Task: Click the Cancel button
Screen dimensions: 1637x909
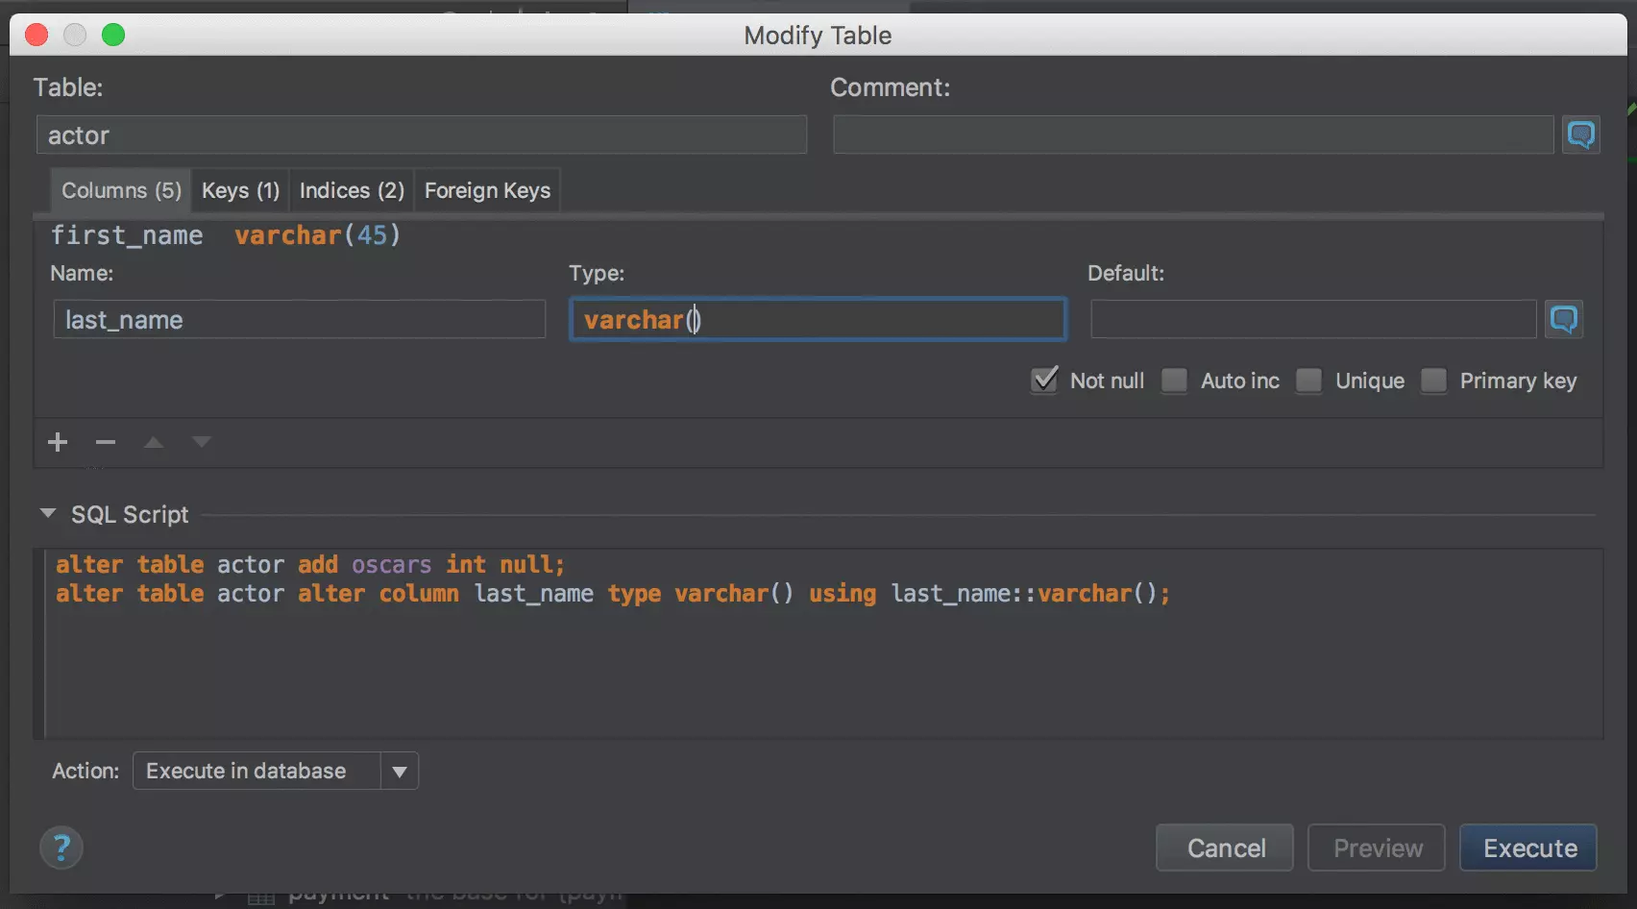Action: click(1225, 848)
